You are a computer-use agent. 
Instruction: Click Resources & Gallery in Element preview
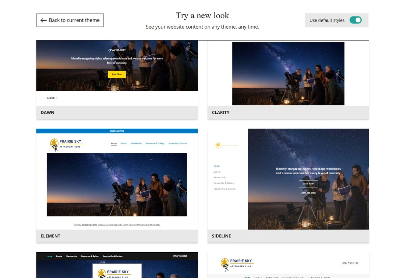pyautogui.click(x=155, y=144)
